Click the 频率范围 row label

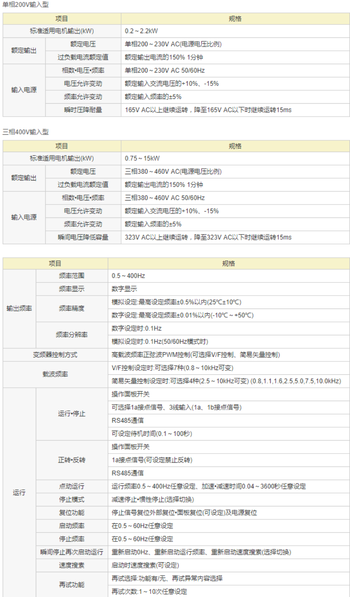point(72,276)
